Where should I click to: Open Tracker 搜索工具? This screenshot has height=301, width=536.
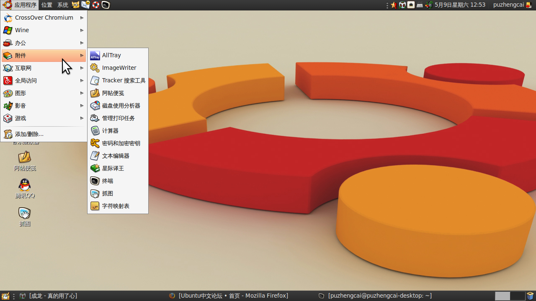pos(118,80)
